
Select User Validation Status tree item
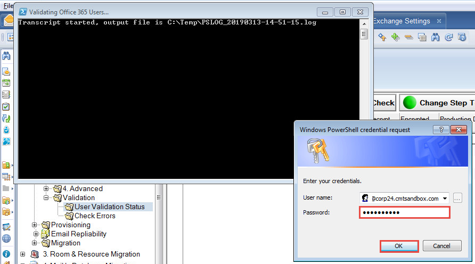pyautogui.click(x=109, y=207)
